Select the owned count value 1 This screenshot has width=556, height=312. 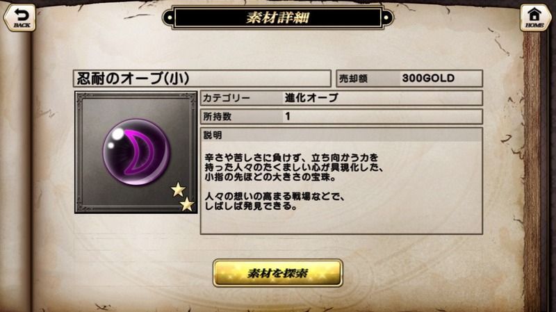coord(288,116)
